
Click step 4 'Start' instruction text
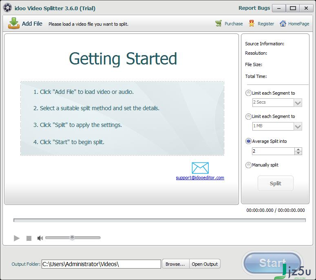[69, 142]
